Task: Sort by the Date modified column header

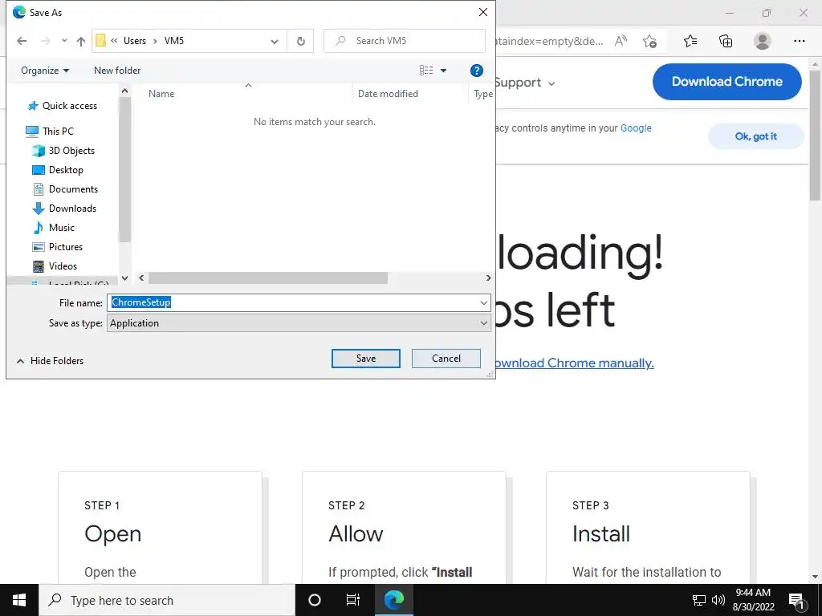Action: pos(388,94)
